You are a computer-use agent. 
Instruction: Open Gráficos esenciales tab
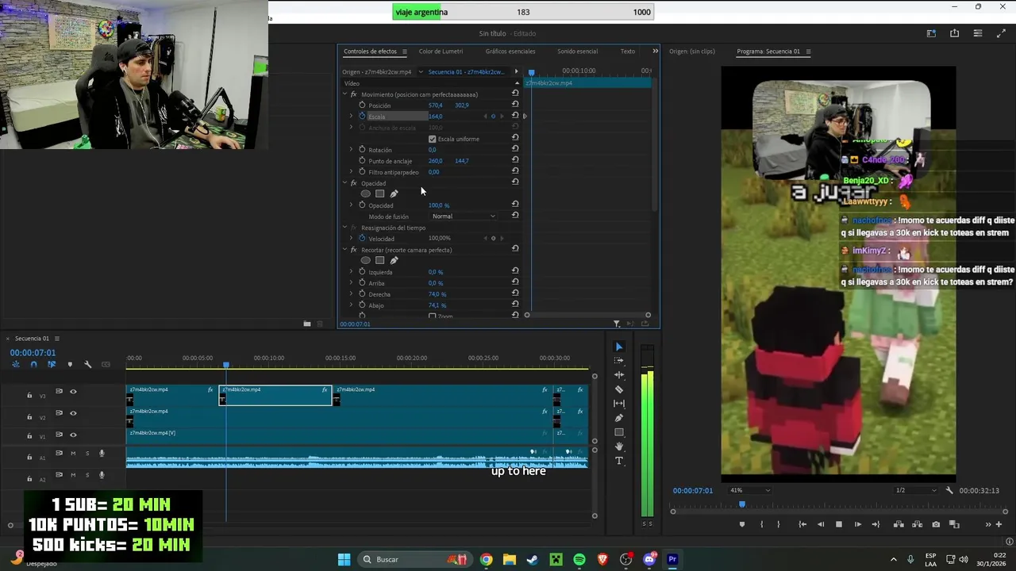pos(510,52)
